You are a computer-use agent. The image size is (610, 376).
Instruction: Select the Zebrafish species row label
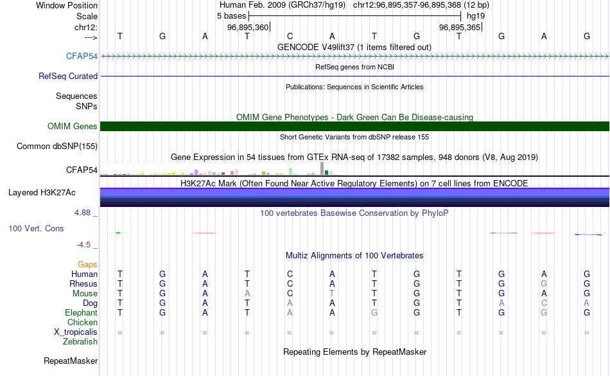coord(80,341)
